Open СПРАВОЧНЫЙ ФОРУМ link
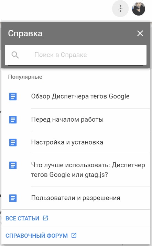The width and height of the screenshot is (152, 246). point(37,236)
